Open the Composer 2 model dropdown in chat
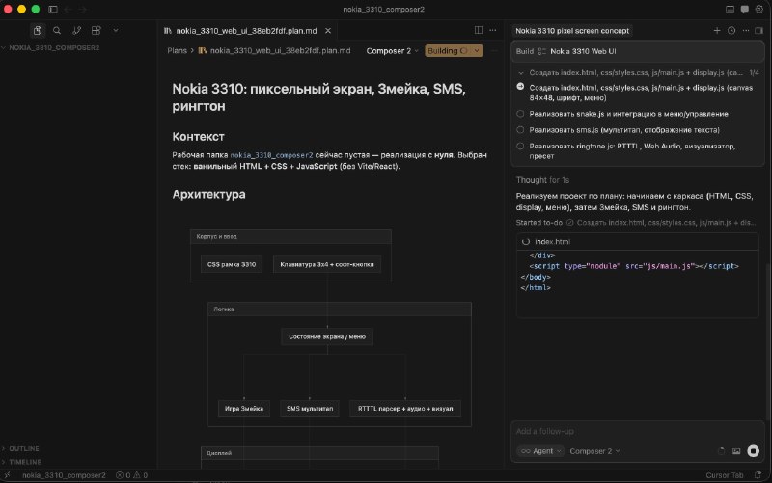This screenshot has height=483, width=772. 594,451
